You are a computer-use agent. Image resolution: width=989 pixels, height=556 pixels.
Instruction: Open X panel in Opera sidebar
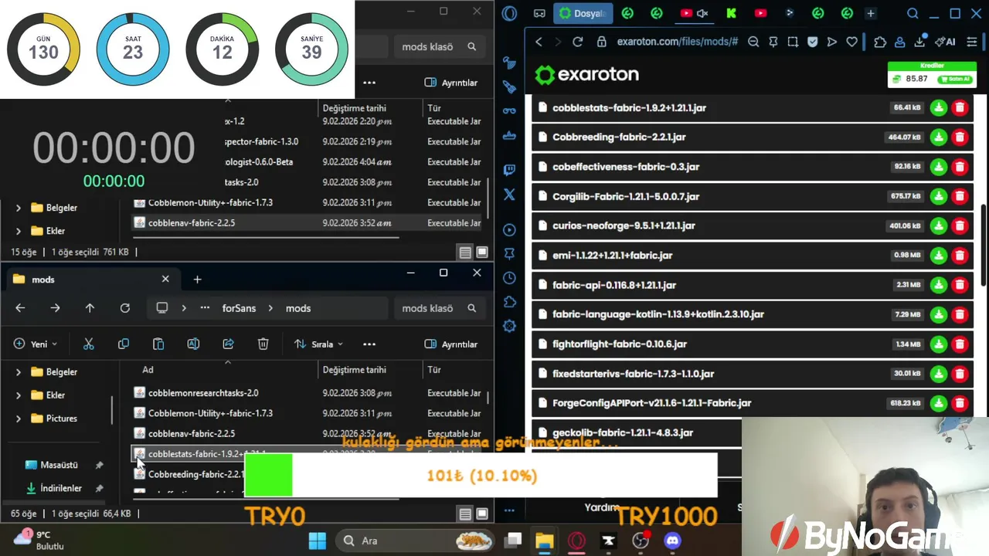[509, 195]
